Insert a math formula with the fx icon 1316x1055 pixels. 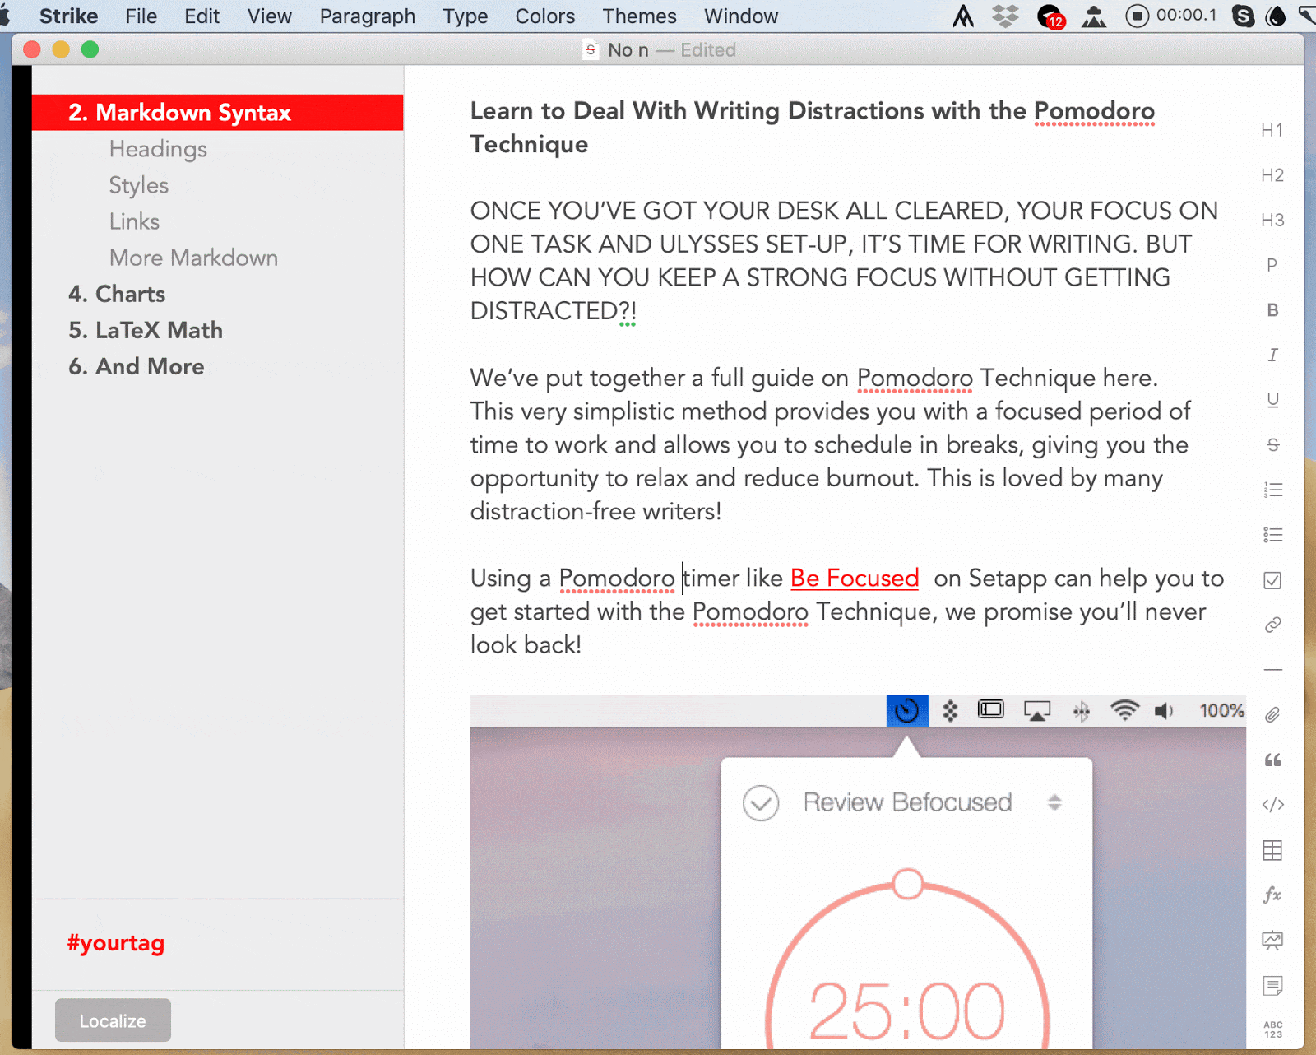[1272, 895]
